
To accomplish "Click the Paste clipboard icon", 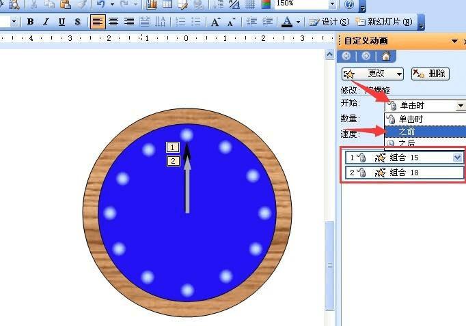I will click(x=66, y=4).
